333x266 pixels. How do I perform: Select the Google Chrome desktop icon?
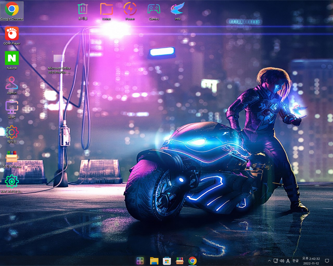12,11
